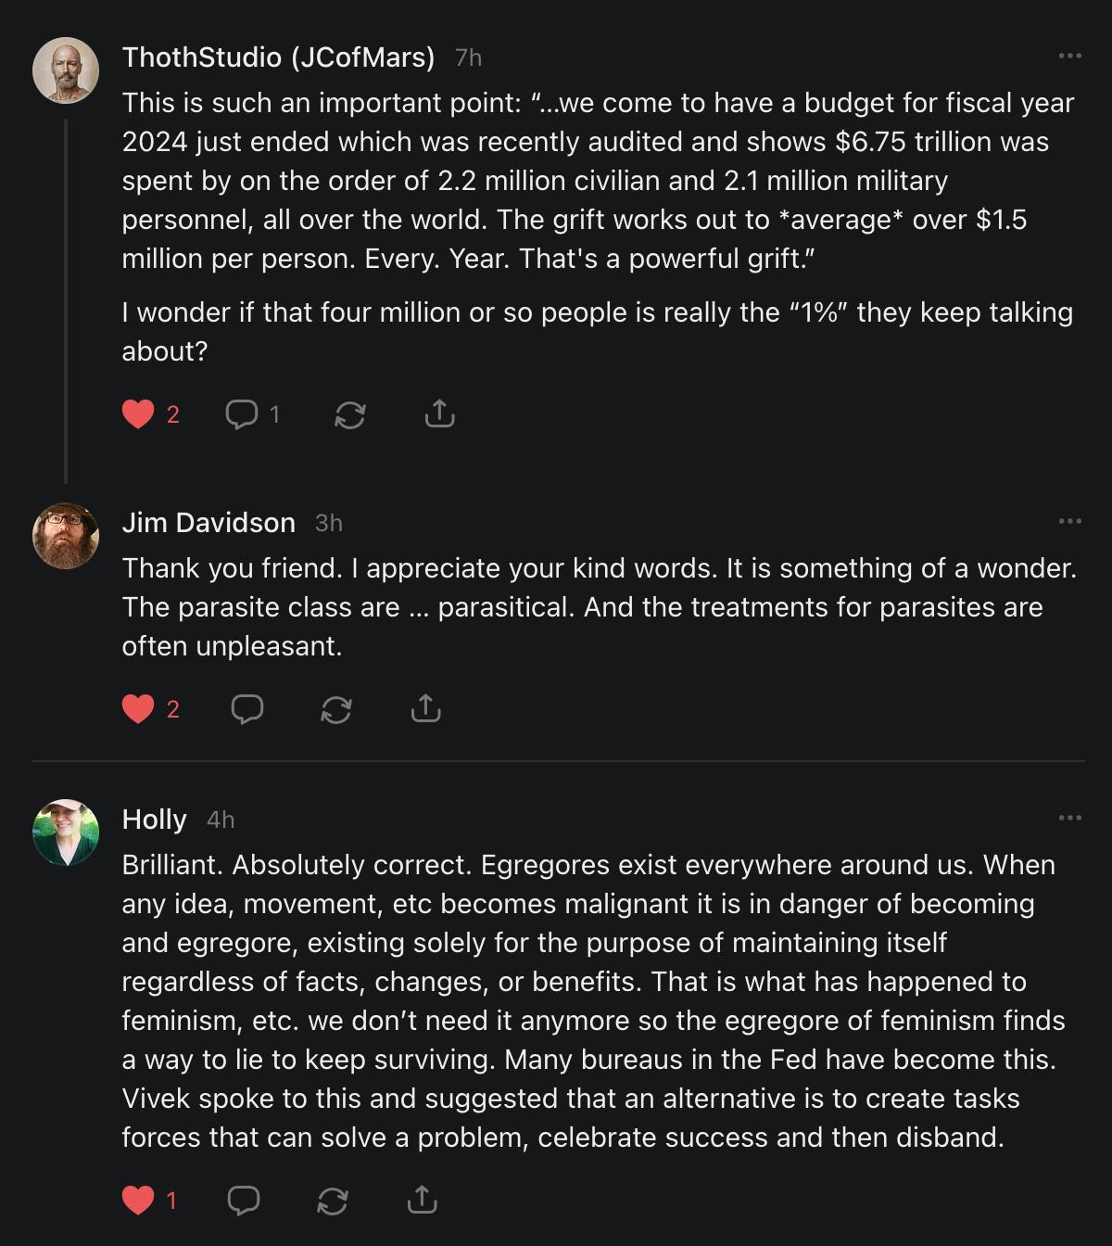Like Holly's comment with the heart
The image size is (1112, 1246).
pyautogui.click(x=138, y=1201)
